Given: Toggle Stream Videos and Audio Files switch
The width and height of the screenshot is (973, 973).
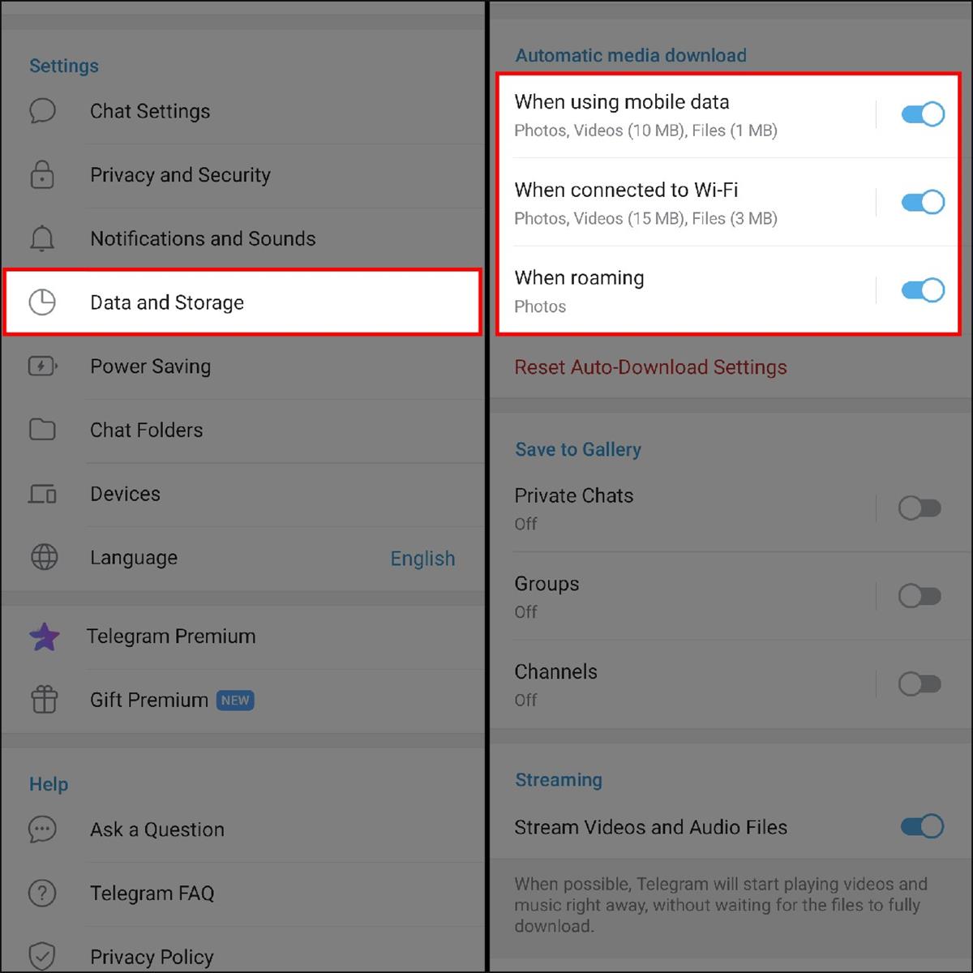Looking at the screenshot, I should (x=923, y=826).
